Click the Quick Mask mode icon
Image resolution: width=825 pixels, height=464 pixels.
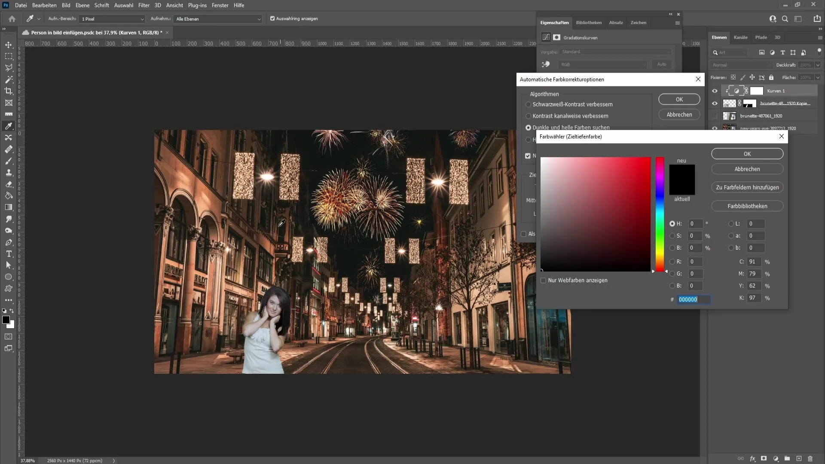pyautogui.click(x=9, y=336)
